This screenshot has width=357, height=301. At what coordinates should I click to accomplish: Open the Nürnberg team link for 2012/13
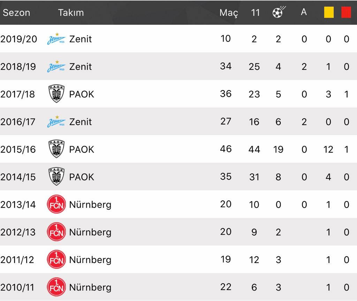tap(90, 232)
